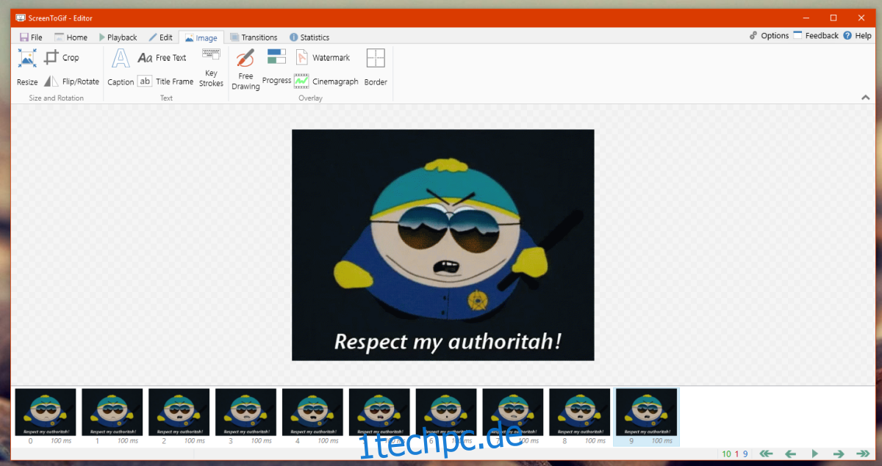Send Feedback from the top bar
Screen dimensions: 882x466
(x=816, y=35)
